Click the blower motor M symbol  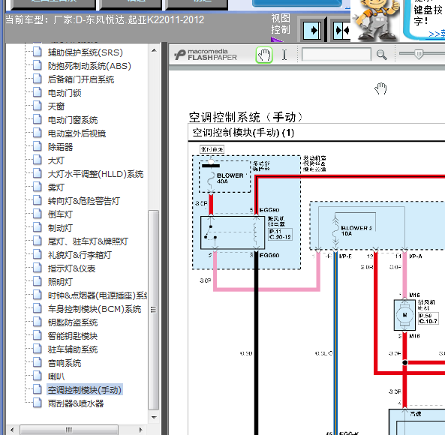point(404,315)
